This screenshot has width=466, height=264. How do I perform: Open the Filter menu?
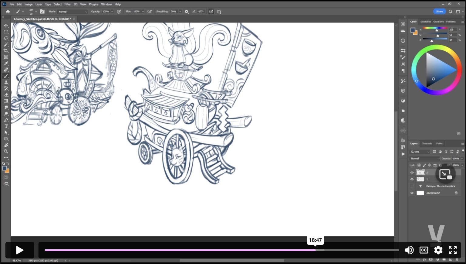tap(67, 4)
